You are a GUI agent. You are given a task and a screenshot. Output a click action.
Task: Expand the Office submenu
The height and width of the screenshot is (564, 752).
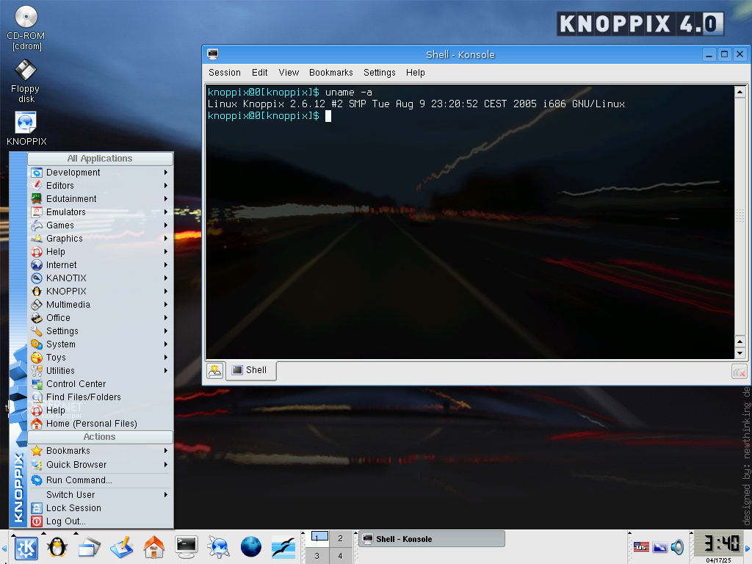(101, 317)
